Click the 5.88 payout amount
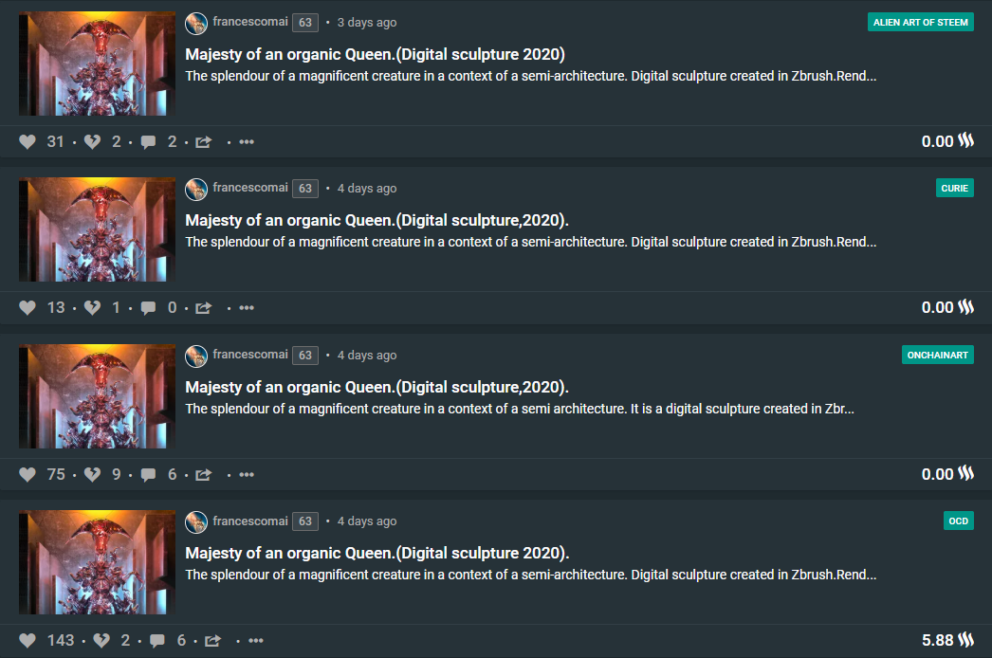This screenshot has width=992, height=658. [x=937, y=641]
